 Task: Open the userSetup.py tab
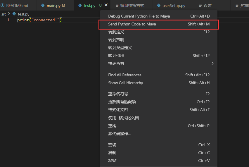173,5
